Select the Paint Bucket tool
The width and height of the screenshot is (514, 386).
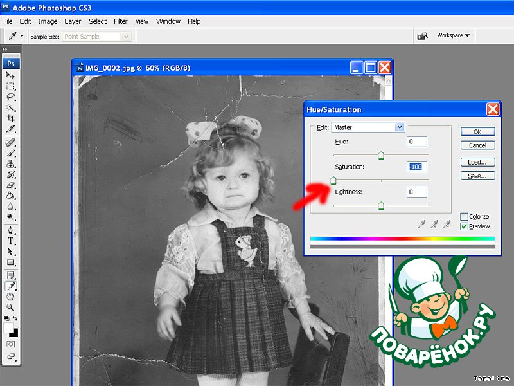pyautogui.click(x=11, y=196)
